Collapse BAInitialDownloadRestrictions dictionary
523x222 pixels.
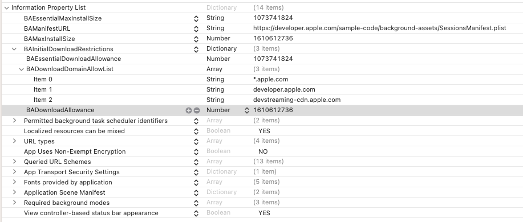coord(14,49)
